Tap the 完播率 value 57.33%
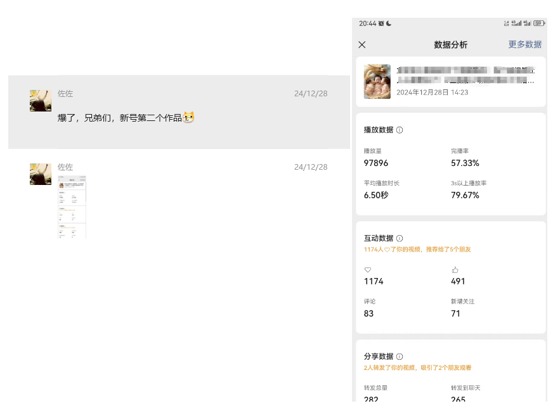Image resolution: width=553 pixels, height=420 pixels. pos(465,163)
